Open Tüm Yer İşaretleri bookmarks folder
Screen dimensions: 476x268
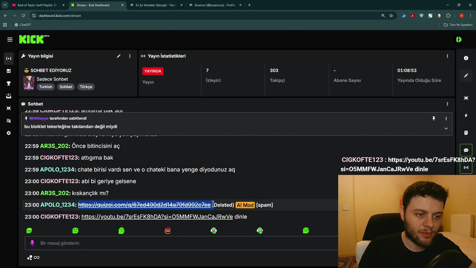point(458,25)
